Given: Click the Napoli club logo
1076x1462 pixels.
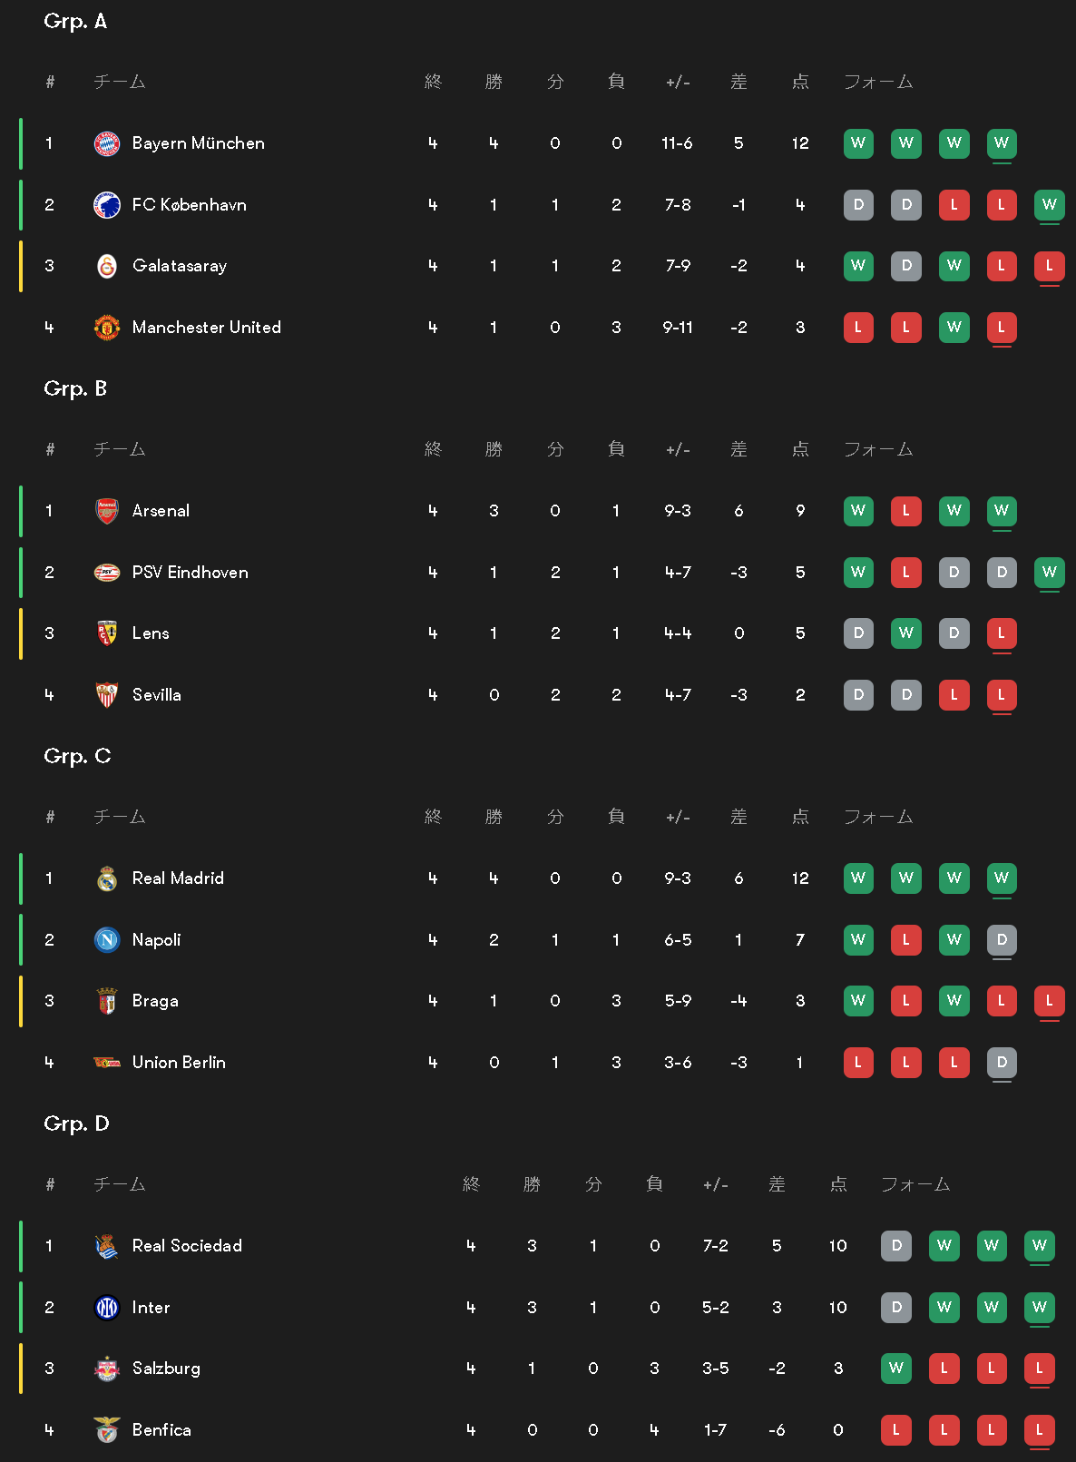Looking at the screenshot, I should click(107, 940).
